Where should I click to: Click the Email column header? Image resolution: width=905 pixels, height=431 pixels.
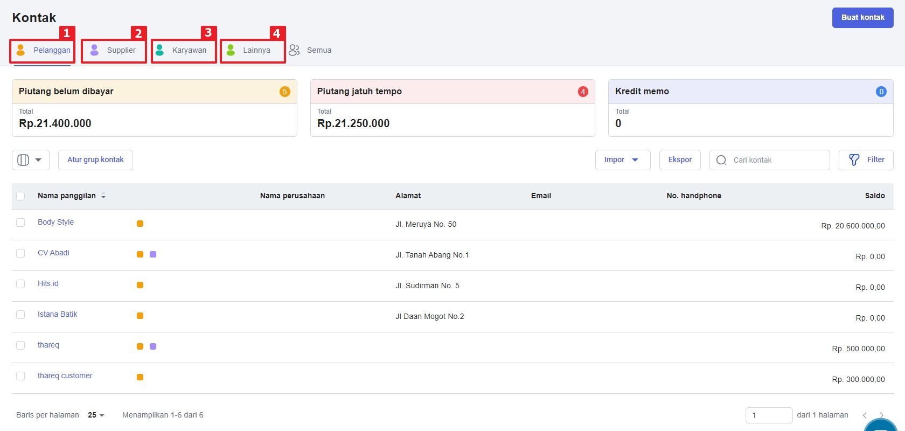pos(541,196)
